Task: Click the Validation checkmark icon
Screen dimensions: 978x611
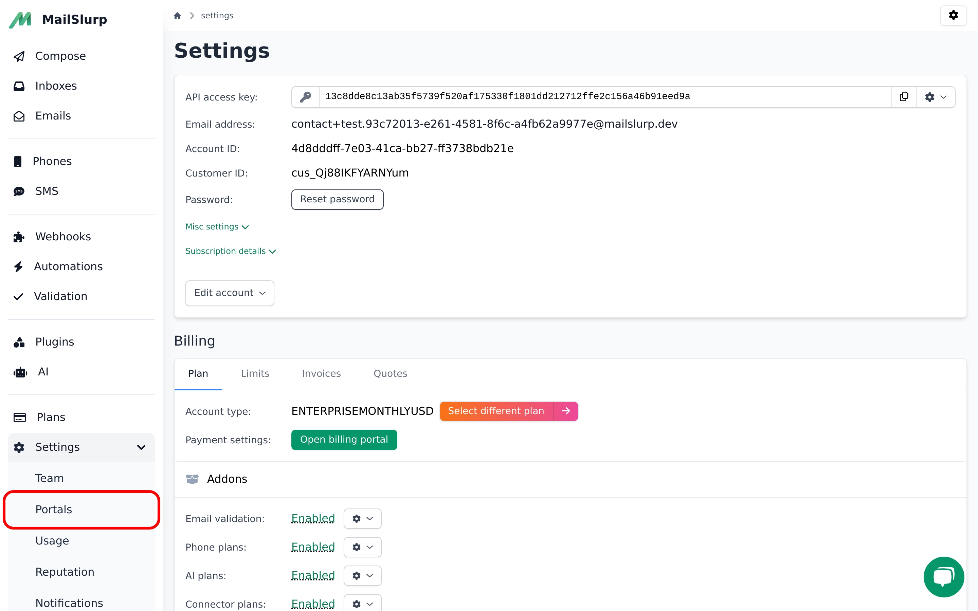Action: tap(18, 297)
